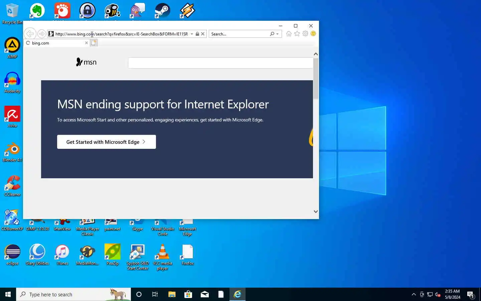The width and height of the screenshot is (481, 301).
Task: Click the vertical scrollbar thumb
Action: 316,79
